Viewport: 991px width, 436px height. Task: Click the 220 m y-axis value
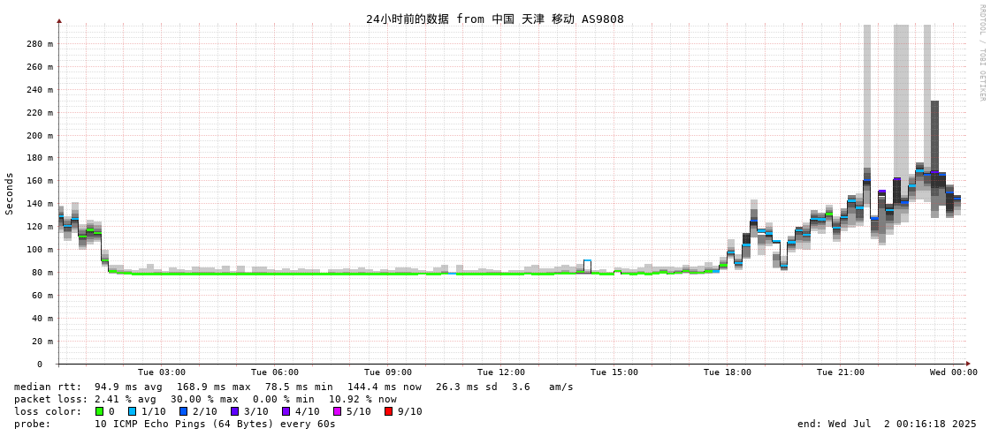click(x=40, y=112)
